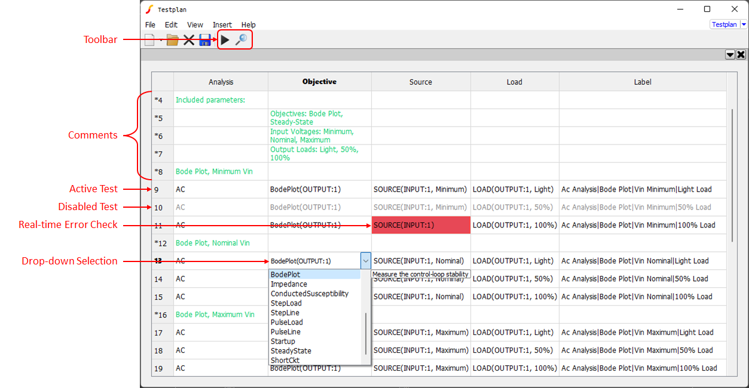This screenshot has width=749, height=388.
Task: Select the red SOURCE(INPUT:1) error cell
Action: tap(421, 225)
